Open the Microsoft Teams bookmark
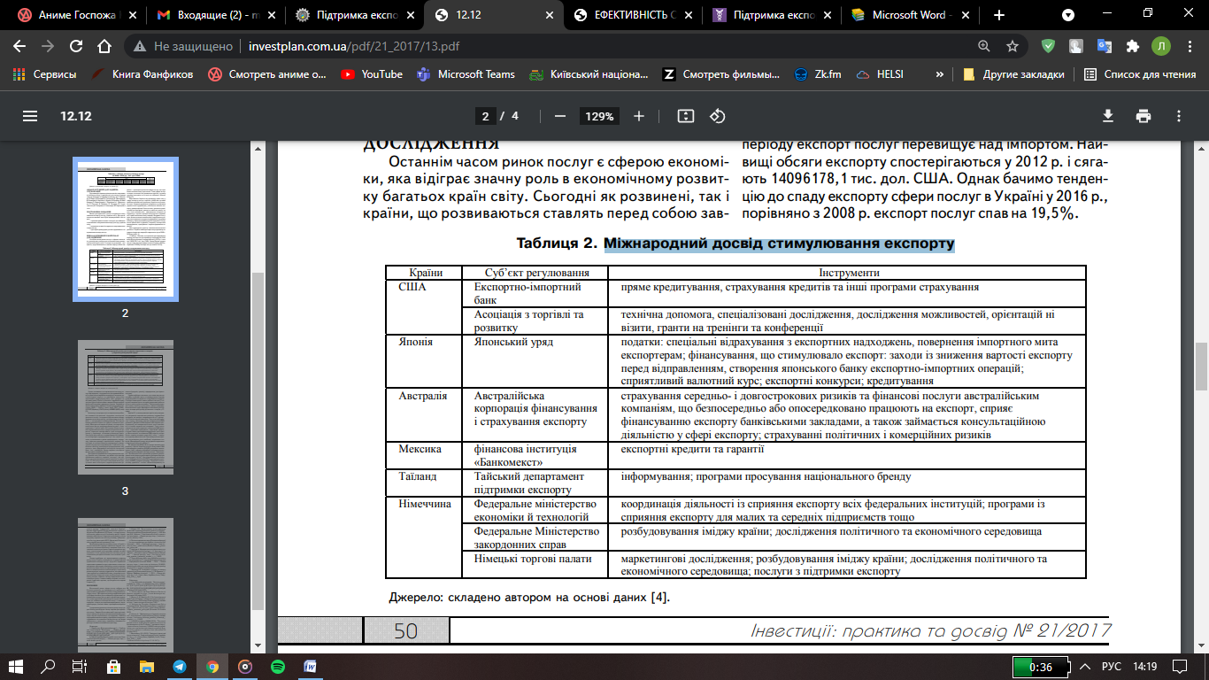Image resolution: width=1209 pixels, height=680 pixels. 466,74
